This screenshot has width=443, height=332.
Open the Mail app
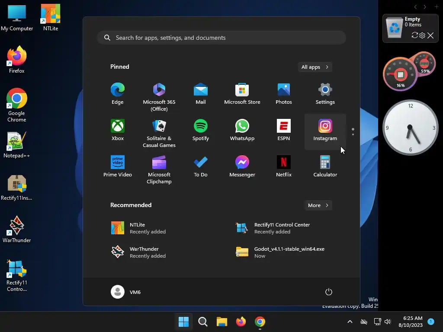(x=201, y=94)
